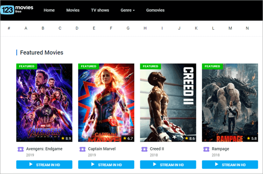
Task: Click the ticket icon beside Rampage
Action: pyautogui.click(x=206, y=149)
